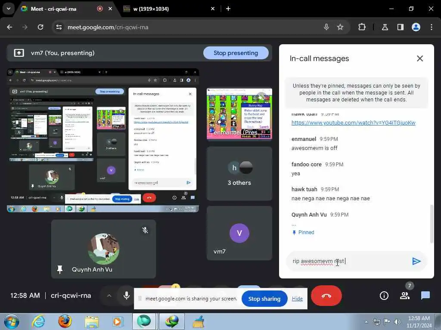Launch Internet Explorer from taskbar

[38, 321]
